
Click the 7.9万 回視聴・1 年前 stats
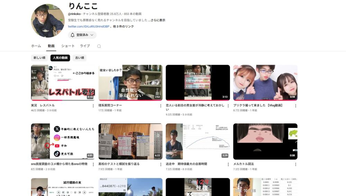pyautogui.click(x=110, y=169)
